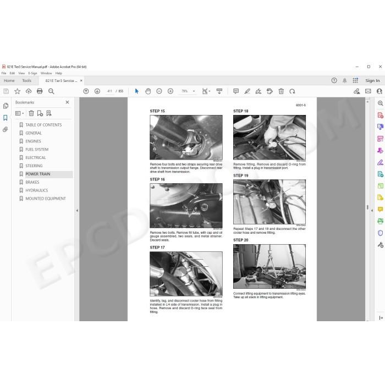Open the Edit menu
385x385 pixels.
pos(12,73)
